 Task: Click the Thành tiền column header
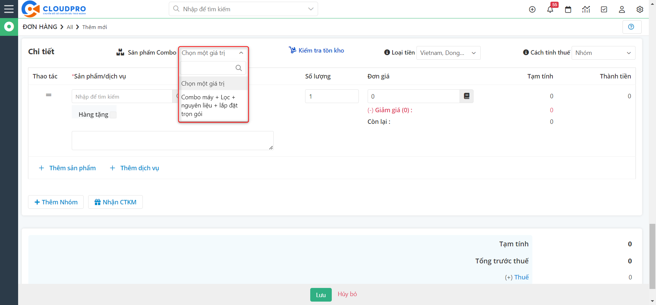click(615, 76)
